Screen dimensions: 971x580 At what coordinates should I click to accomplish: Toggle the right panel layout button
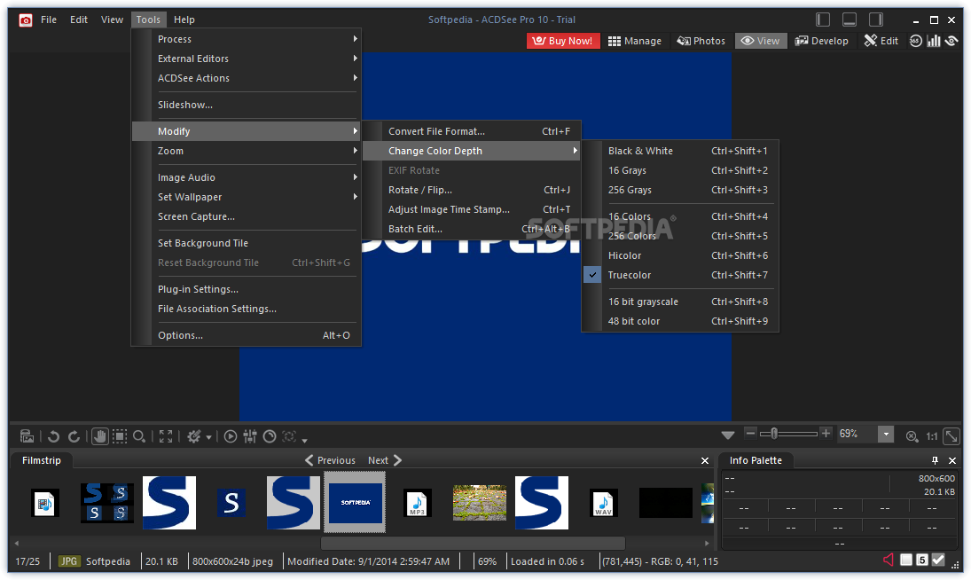875,20
